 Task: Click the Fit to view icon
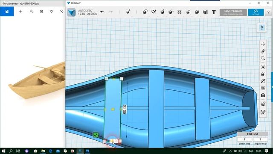tap(263, 67)
